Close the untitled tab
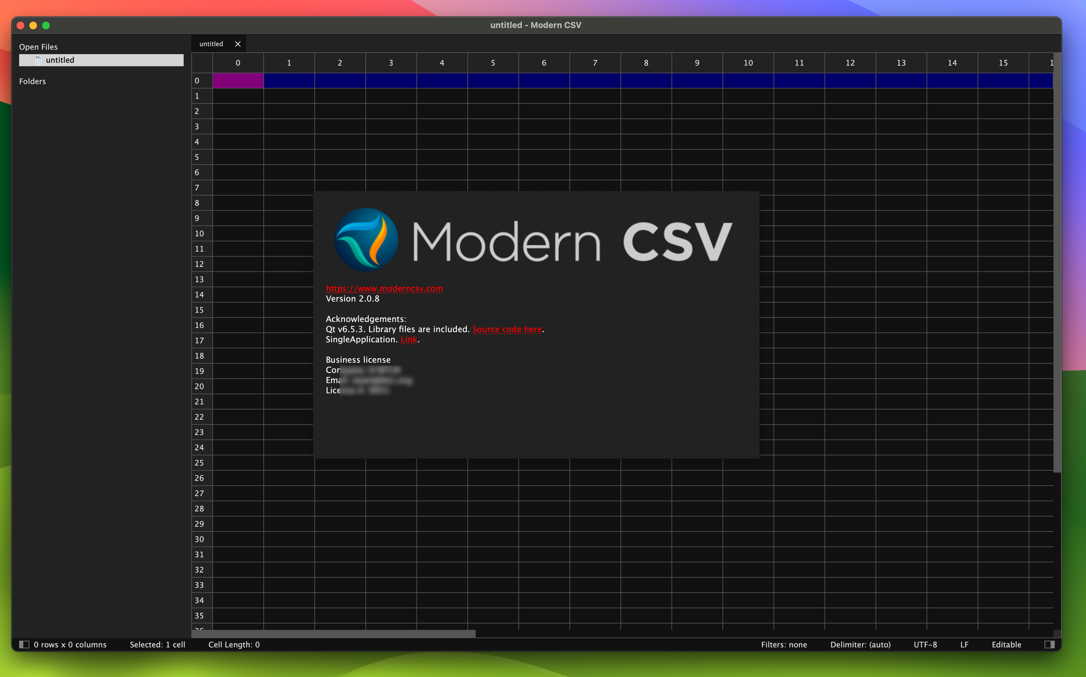Viewport: 1086px width, 677px height. click(x=238, y=43)
